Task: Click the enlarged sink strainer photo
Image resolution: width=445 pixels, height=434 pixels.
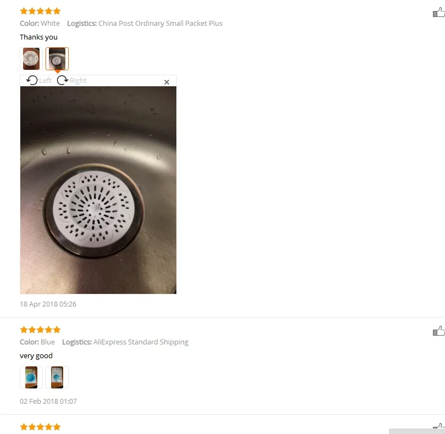Action: [98, 190]
